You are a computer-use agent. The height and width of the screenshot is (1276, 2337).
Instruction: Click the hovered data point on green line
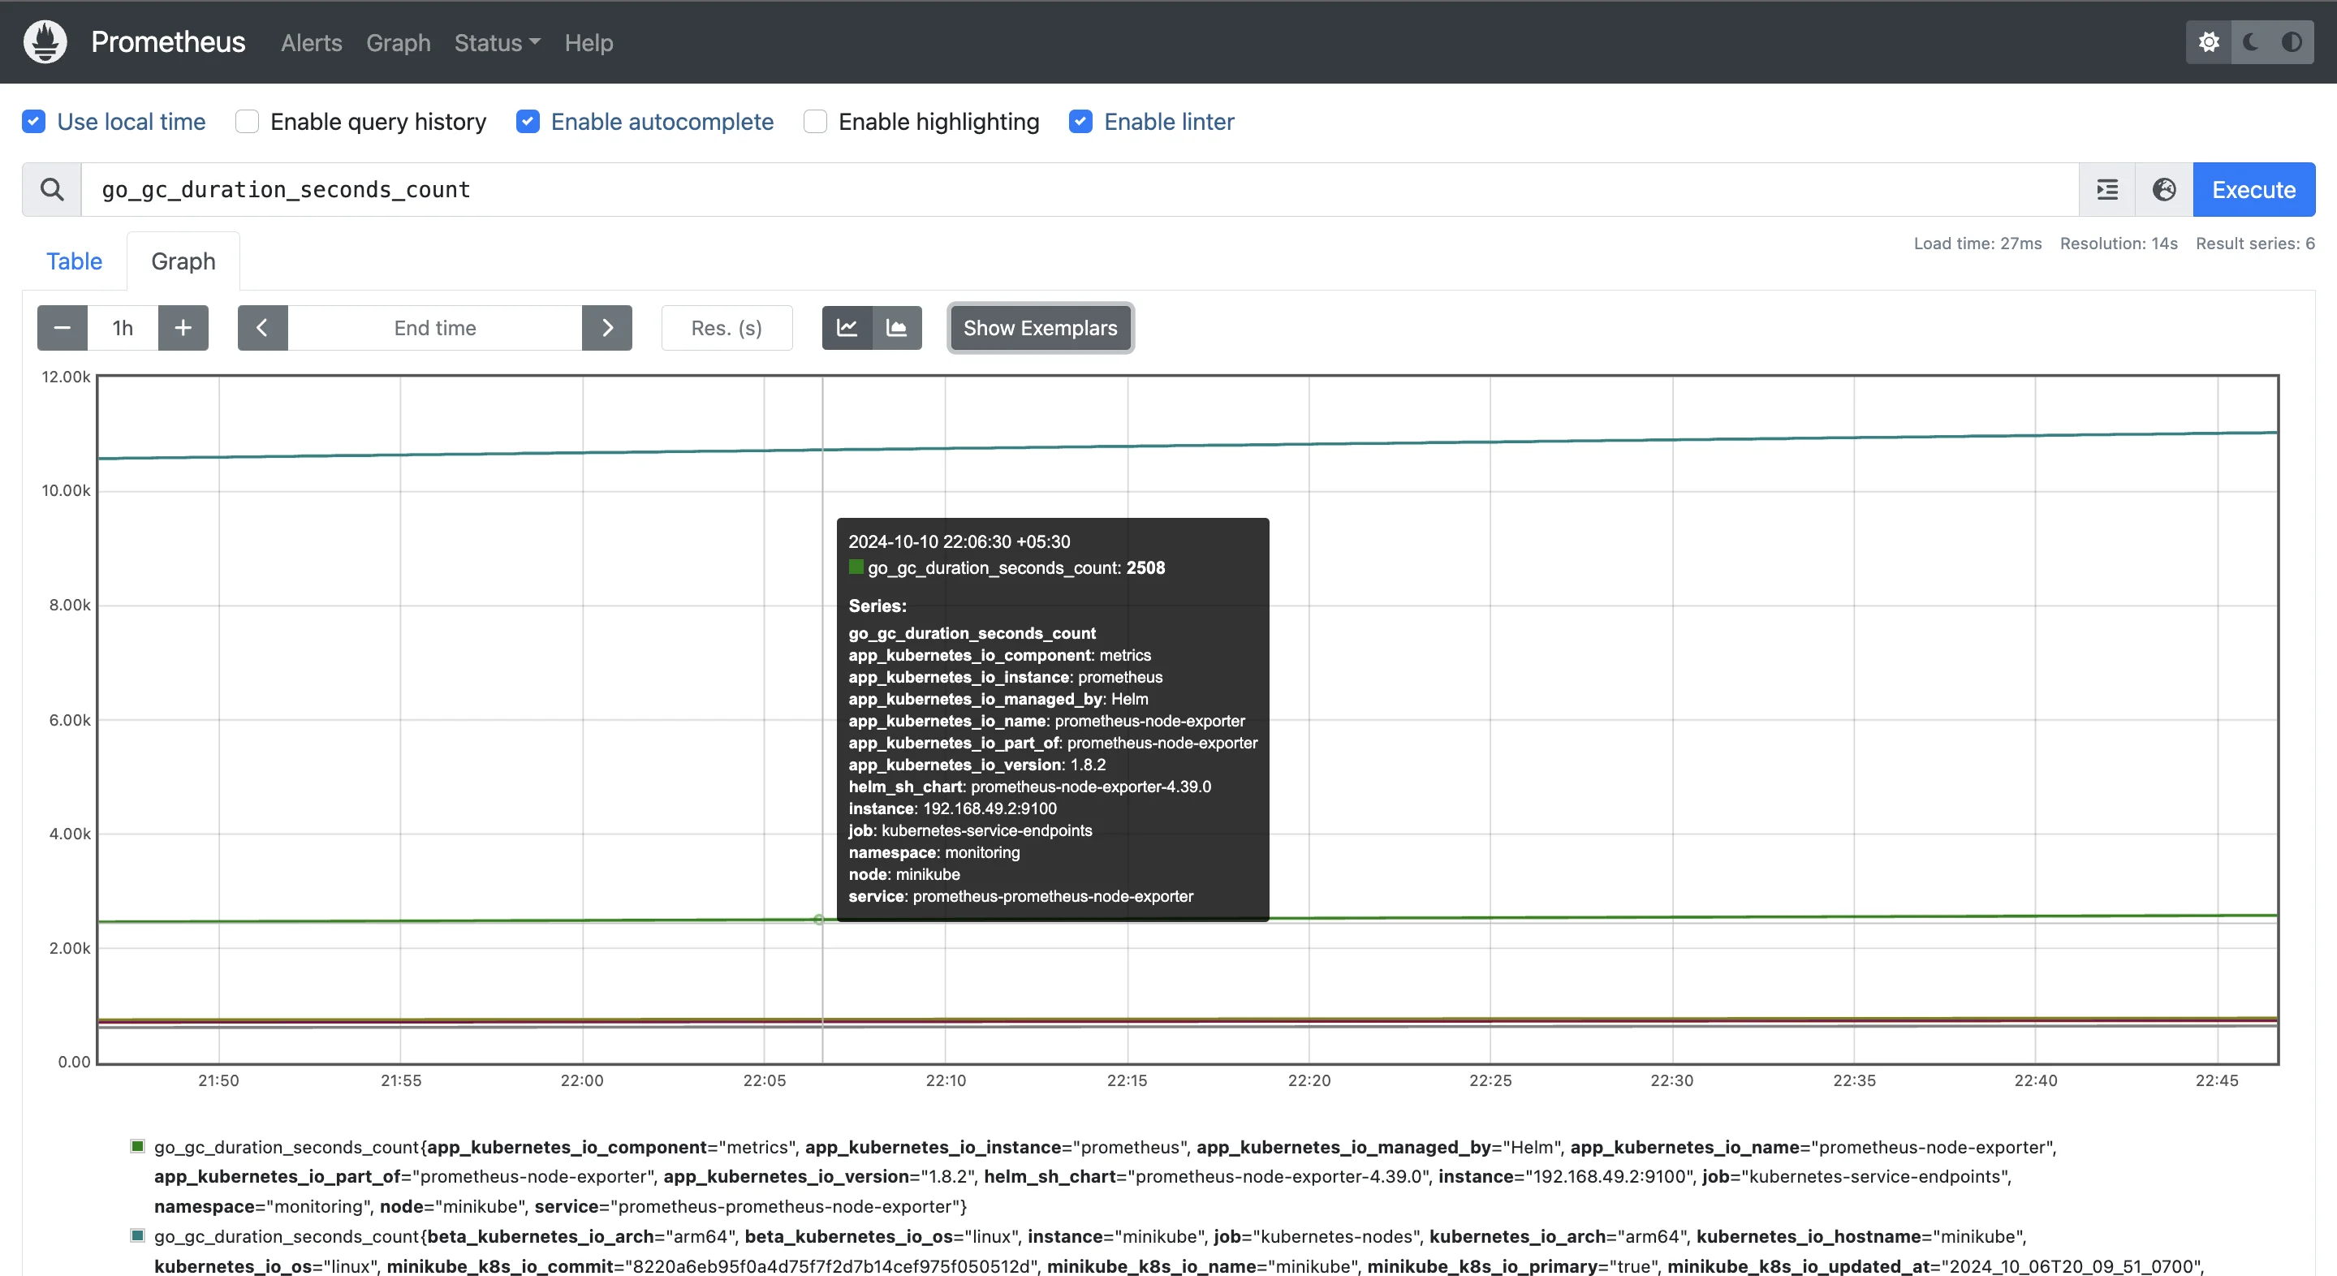click(819, 920)
